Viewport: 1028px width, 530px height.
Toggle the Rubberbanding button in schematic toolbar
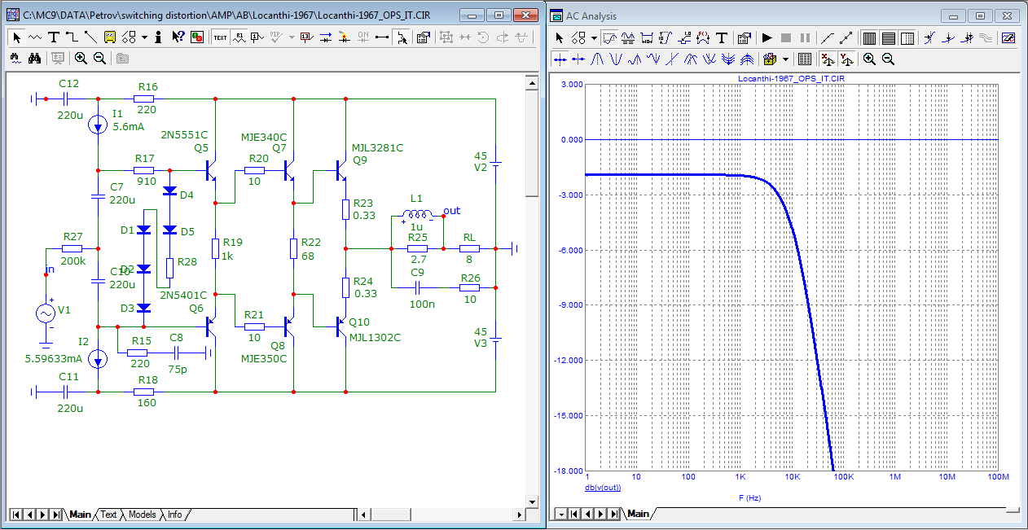(x=401, y=37)
